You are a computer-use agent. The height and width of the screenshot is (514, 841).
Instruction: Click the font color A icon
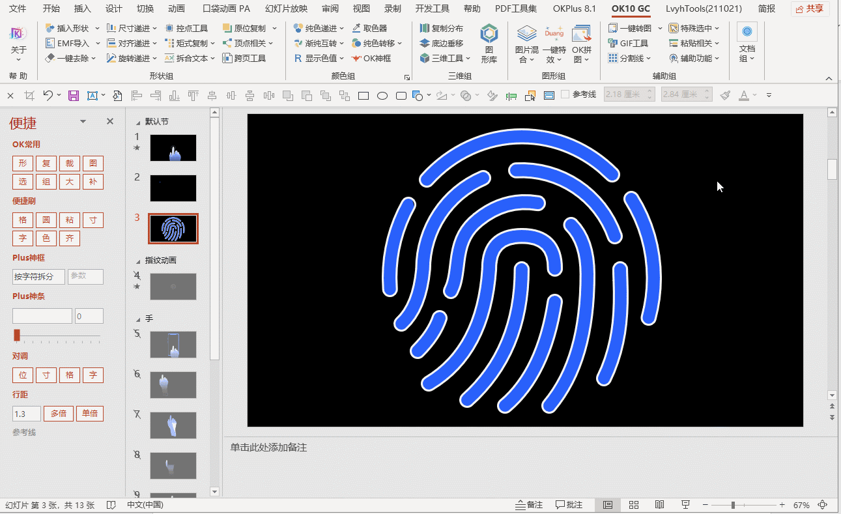click(x=745, y=95)
